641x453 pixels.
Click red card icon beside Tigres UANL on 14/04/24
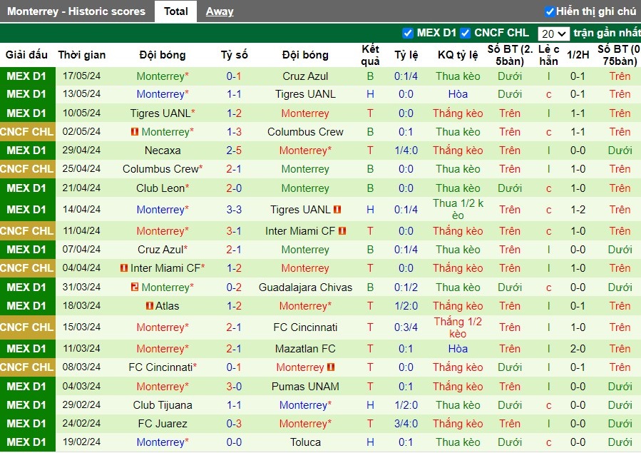point(337,209)
